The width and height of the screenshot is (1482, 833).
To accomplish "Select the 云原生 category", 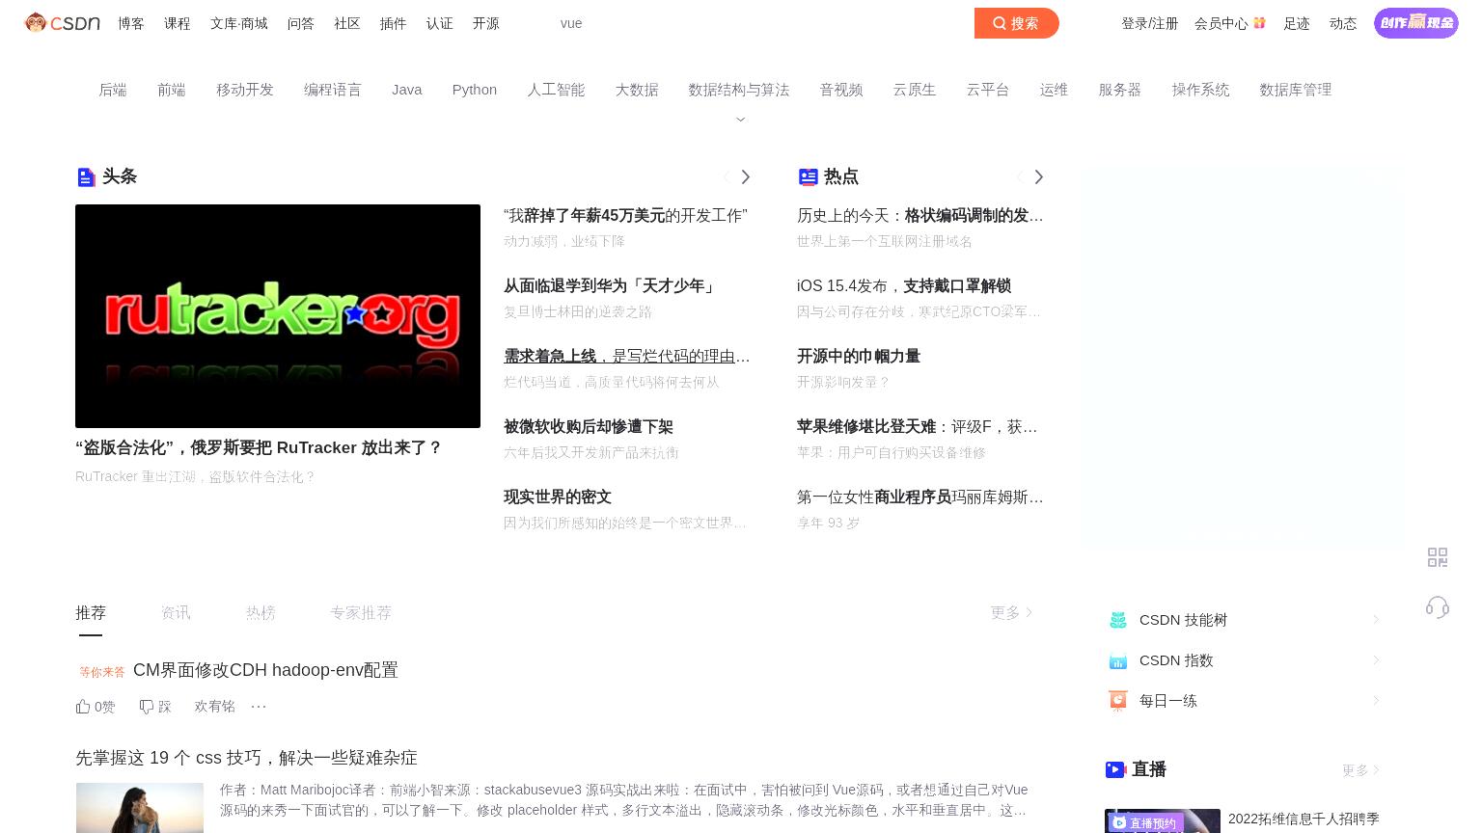I will pos(915,90).
